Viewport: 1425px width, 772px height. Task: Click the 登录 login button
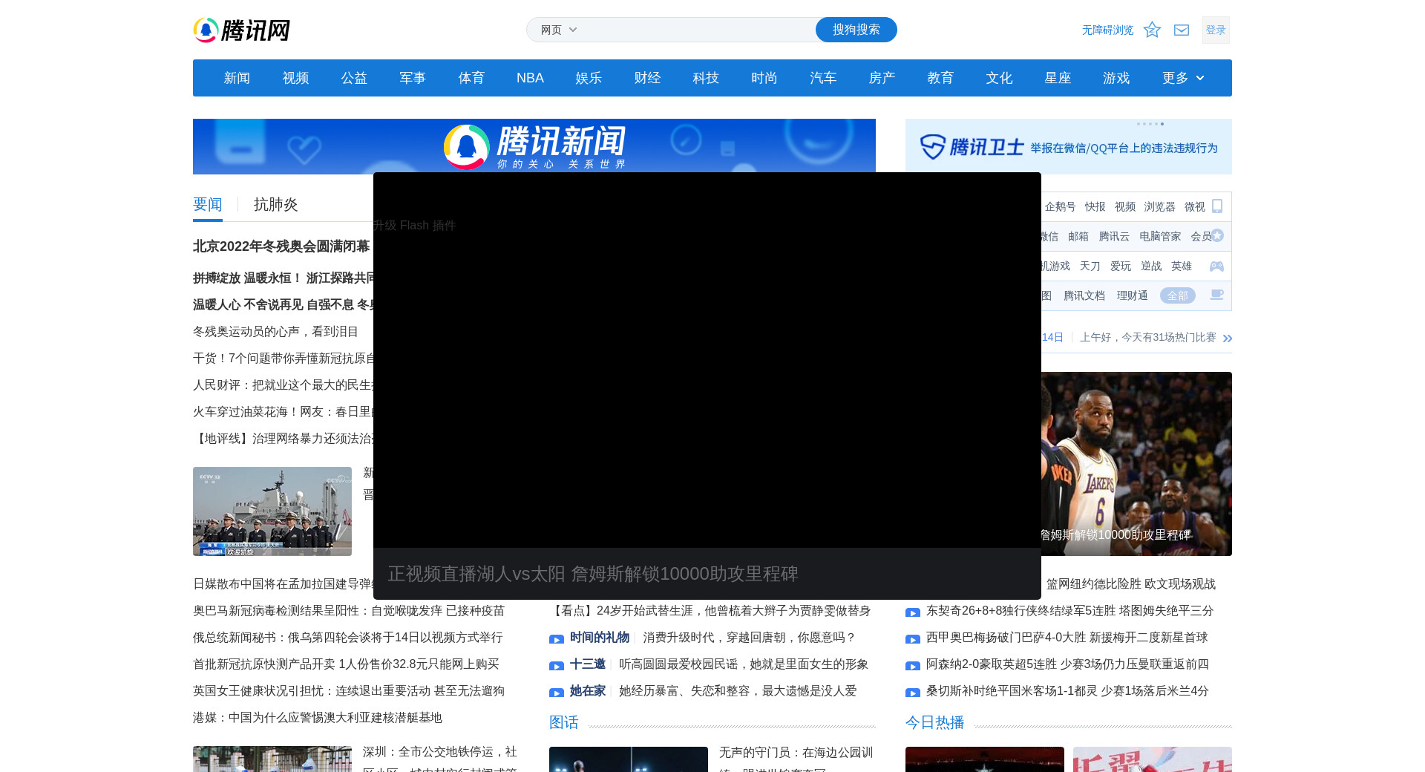coord(1216,30)
